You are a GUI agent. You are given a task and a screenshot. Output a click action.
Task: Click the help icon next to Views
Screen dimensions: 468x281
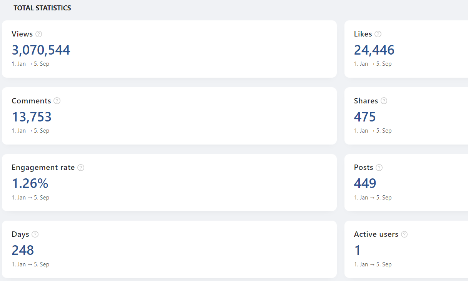point(38,34)
